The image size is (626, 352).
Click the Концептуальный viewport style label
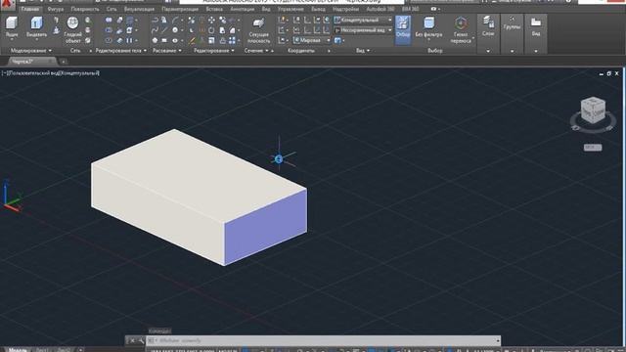79,73
